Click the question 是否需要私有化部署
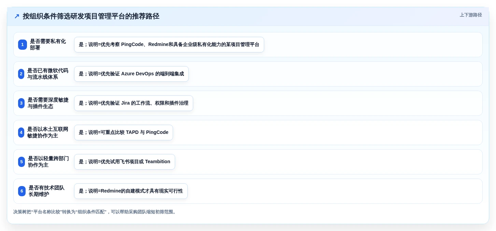496x231 pixels. tap(48, 45)
